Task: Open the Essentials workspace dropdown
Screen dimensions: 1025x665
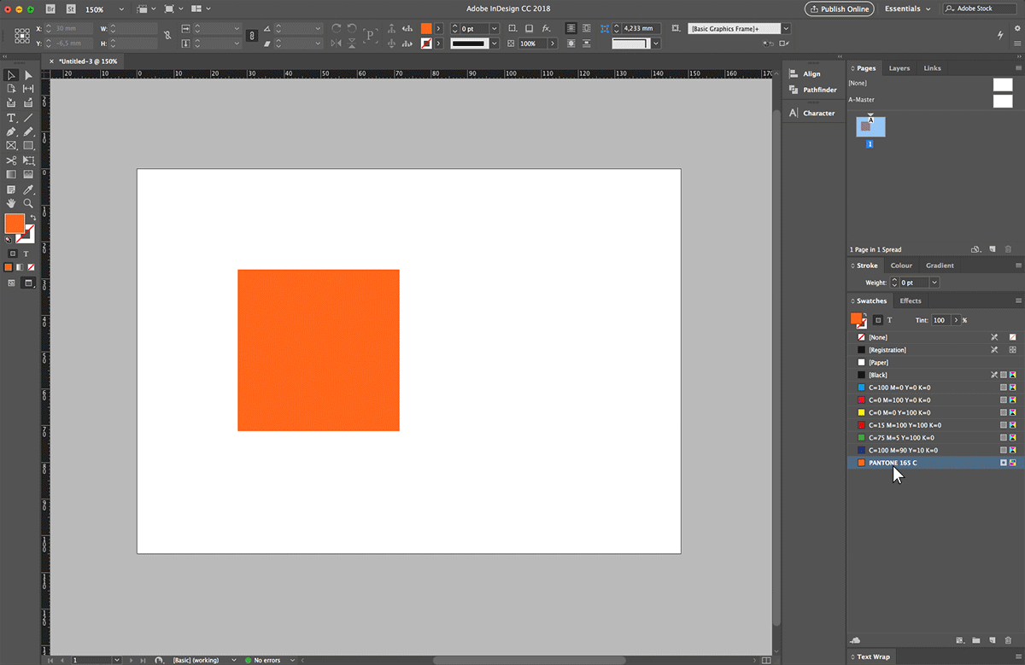Action: click(x=907, y=9)
